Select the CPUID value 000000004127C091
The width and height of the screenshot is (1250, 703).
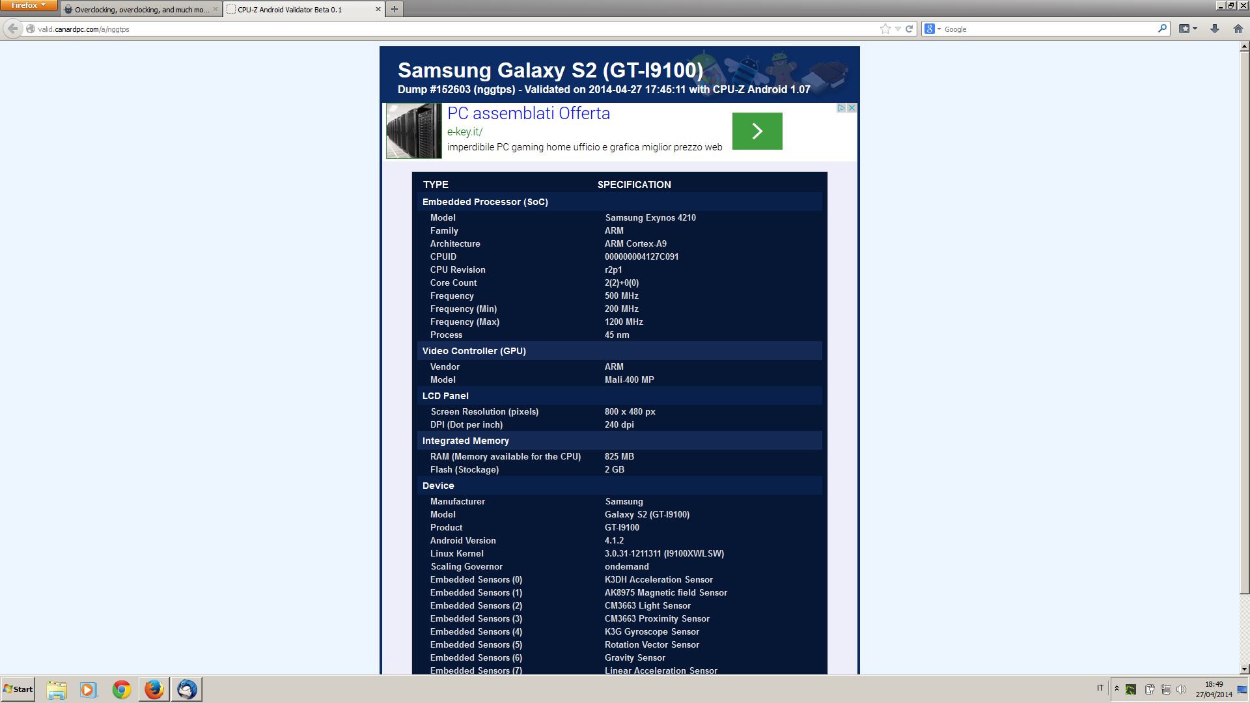pyautogui.click(x=641, y=256)
